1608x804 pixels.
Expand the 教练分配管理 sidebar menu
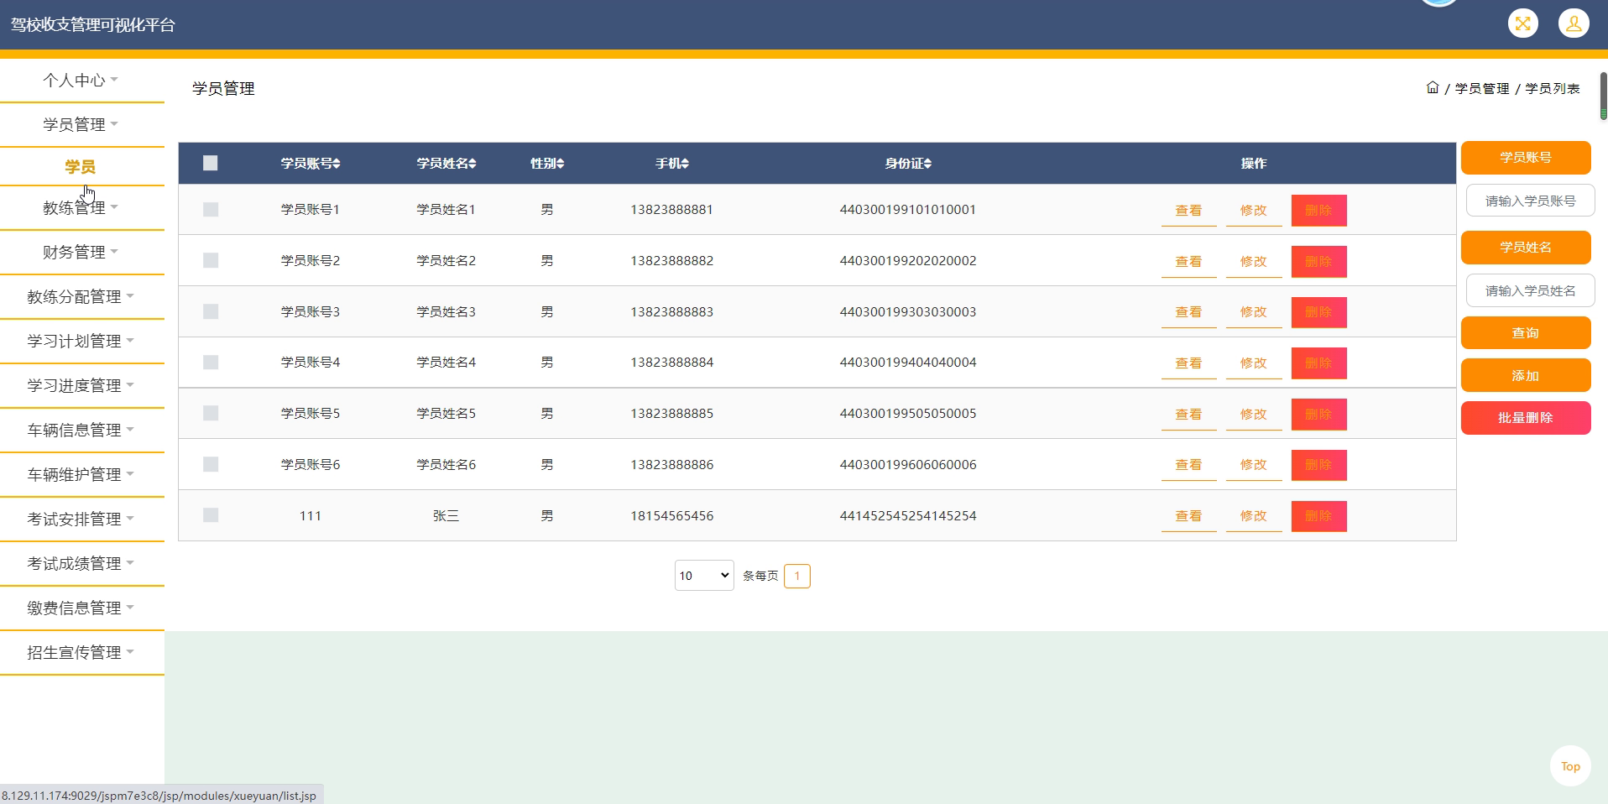click(81, 296)
